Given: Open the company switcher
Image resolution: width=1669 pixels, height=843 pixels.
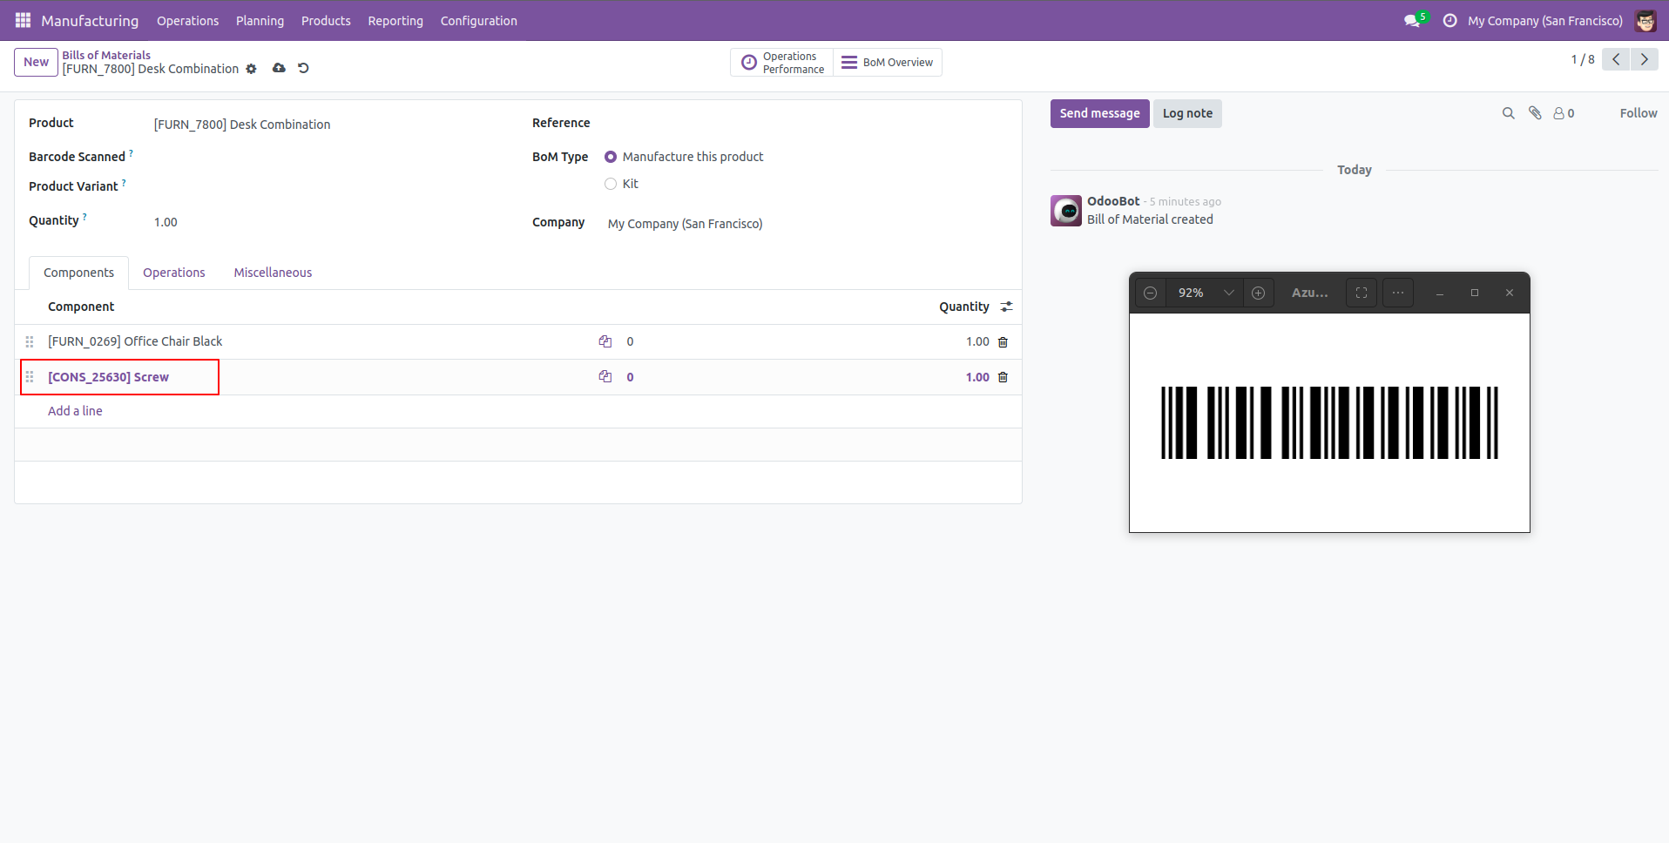Looking at the screenshot, I should (x=1544, y=20).
